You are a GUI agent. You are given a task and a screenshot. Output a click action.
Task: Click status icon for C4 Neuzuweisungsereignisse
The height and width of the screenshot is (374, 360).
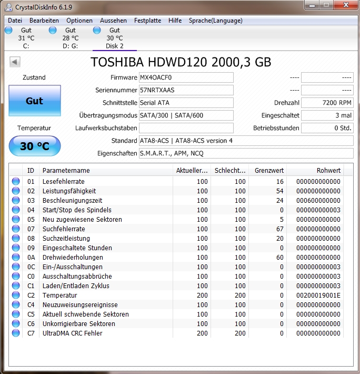(16, 304)
